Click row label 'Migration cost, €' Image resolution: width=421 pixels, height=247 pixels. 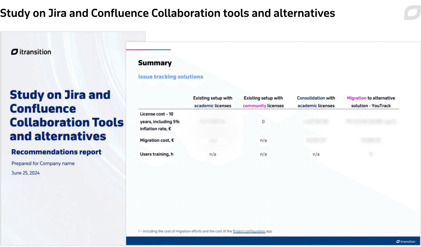tap(157, 140)
